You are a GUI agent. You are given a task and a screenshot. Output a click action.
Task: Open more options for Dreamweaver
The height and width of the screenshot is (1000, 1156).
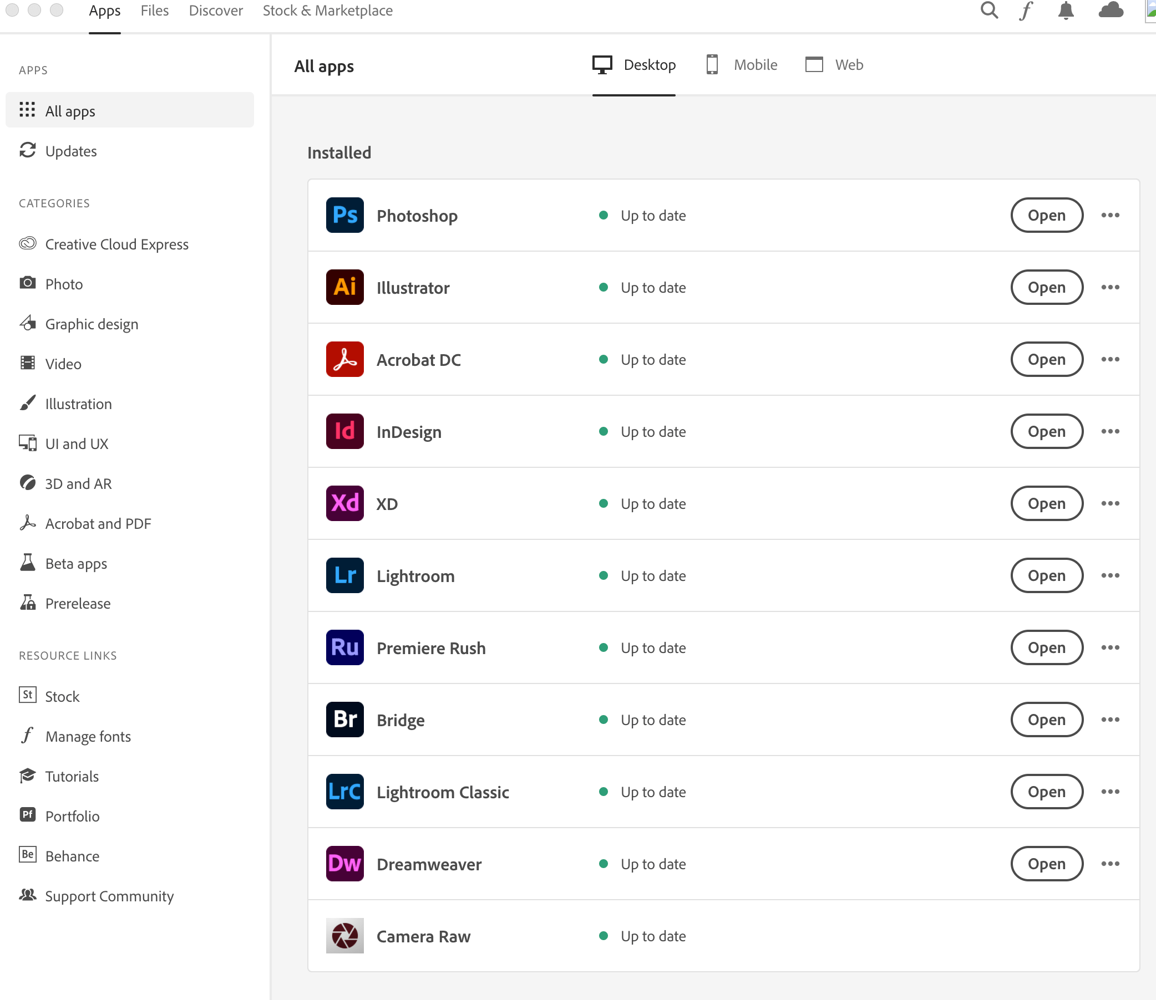1111,863
